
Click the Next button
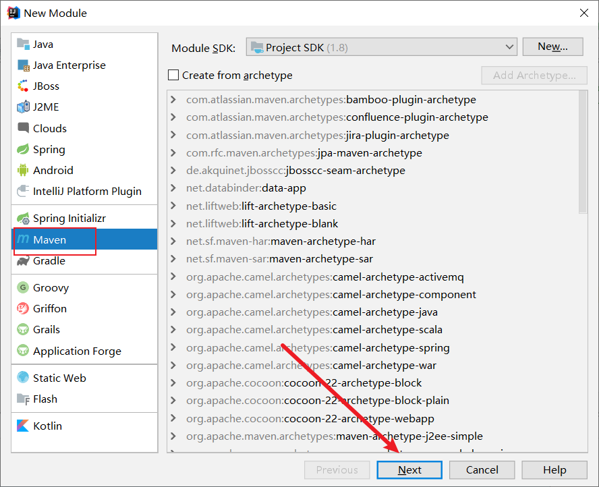pos(409,470)
